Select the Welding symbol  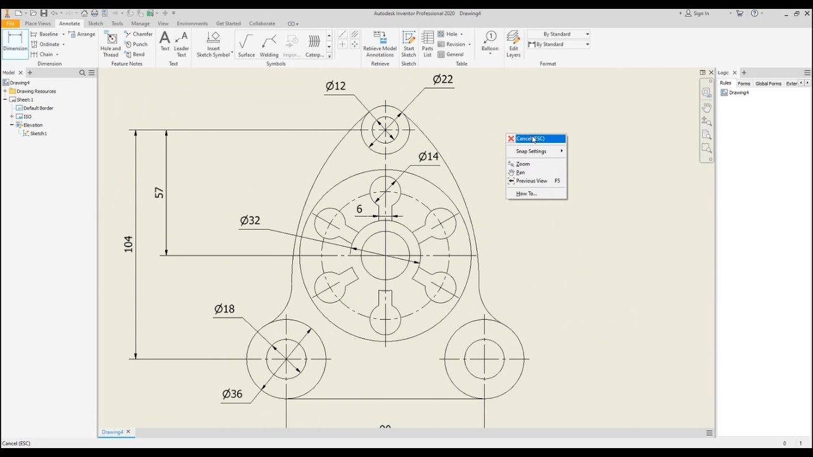click(269, 45)
